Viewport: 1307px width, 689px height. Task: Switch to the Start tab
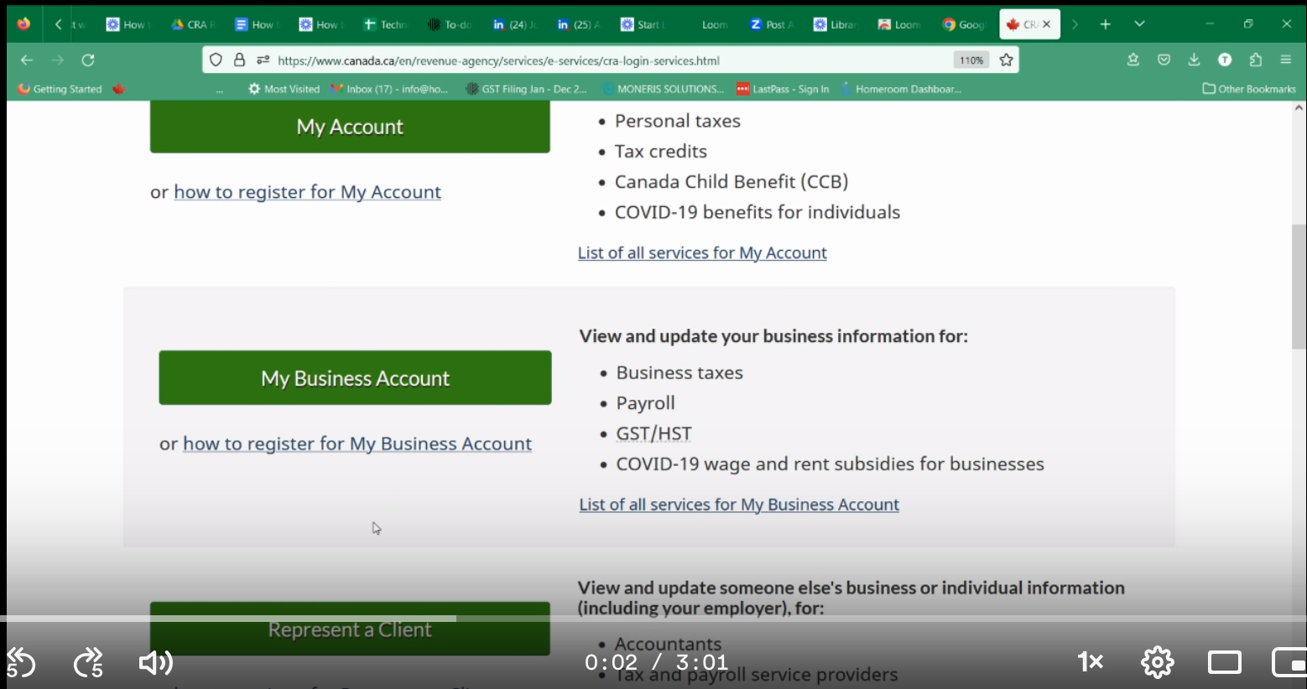(x=643, y=24)
